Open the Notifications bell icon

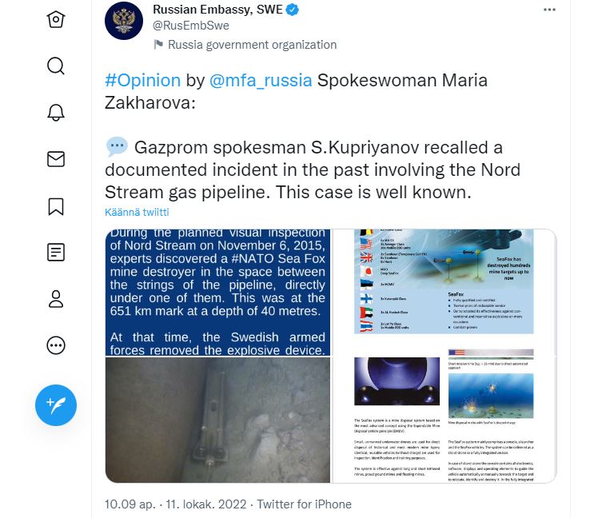(56, 113)
